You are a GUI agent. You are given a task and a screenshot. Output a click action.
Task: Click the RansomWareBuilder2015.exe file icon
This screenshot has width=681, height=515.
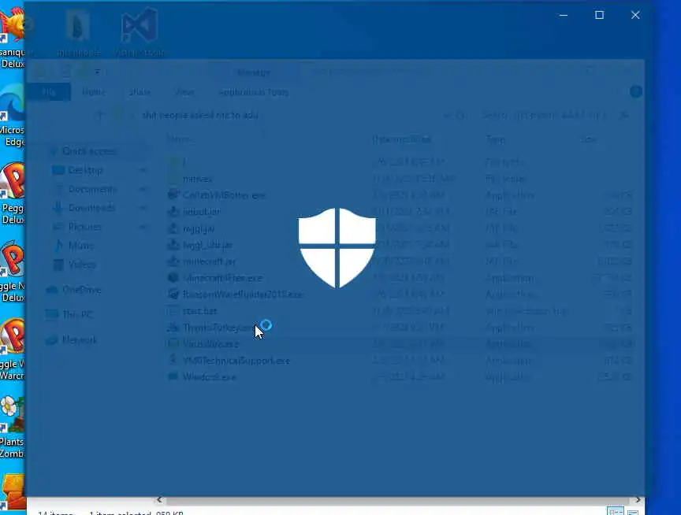pos(173,295)
